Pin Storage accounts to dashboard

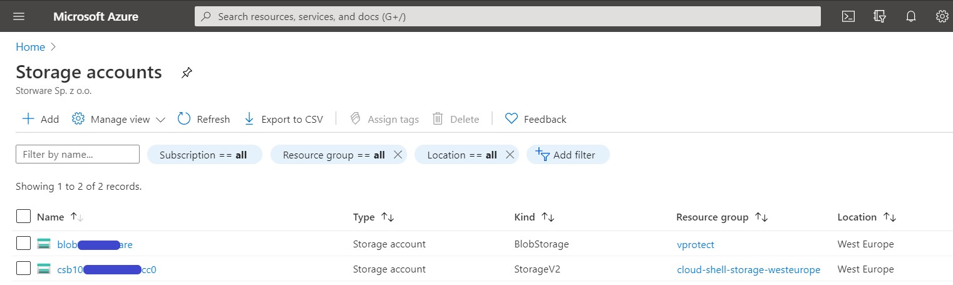(x=187, y=73)
